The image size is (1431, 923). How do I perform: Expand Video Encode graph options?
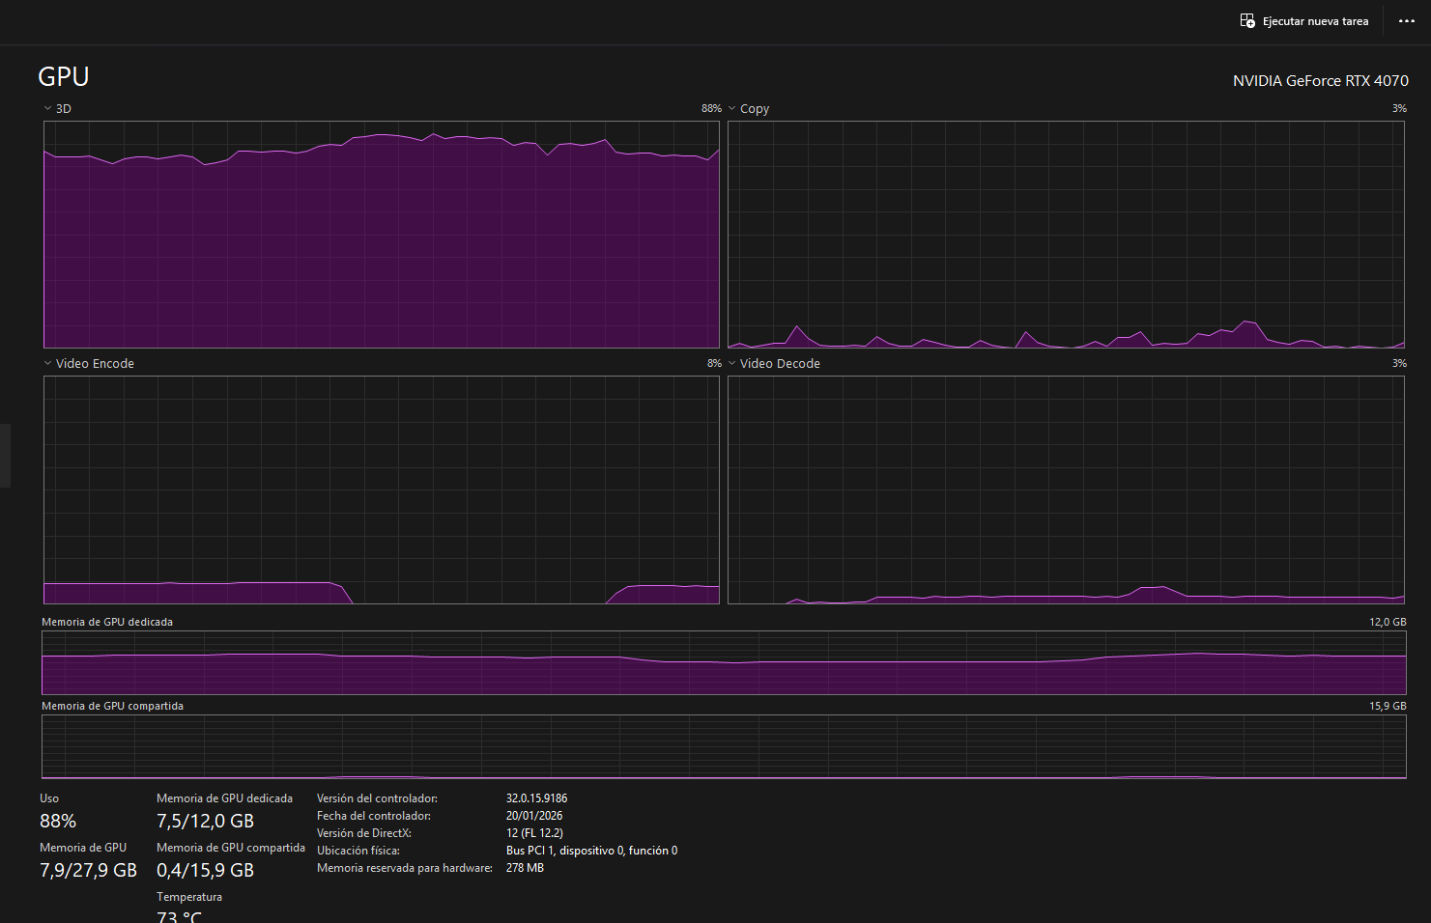(45, 362)
